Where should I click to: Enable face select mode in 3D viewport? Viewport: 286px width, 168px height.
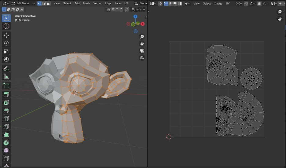[x=49, y=3]
